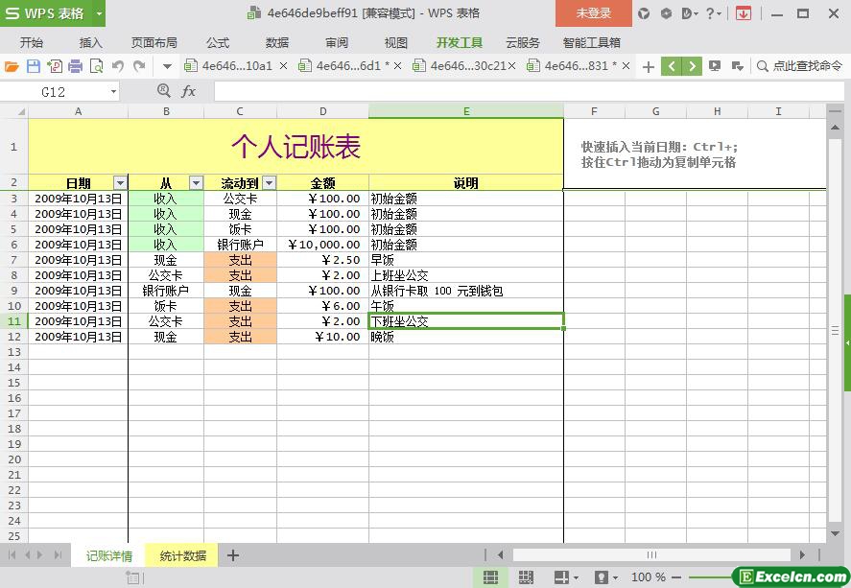Select cell E12 containing 晚饭
Image resolution: width=851 pixels, height=588 pixels.
point(465,337)
